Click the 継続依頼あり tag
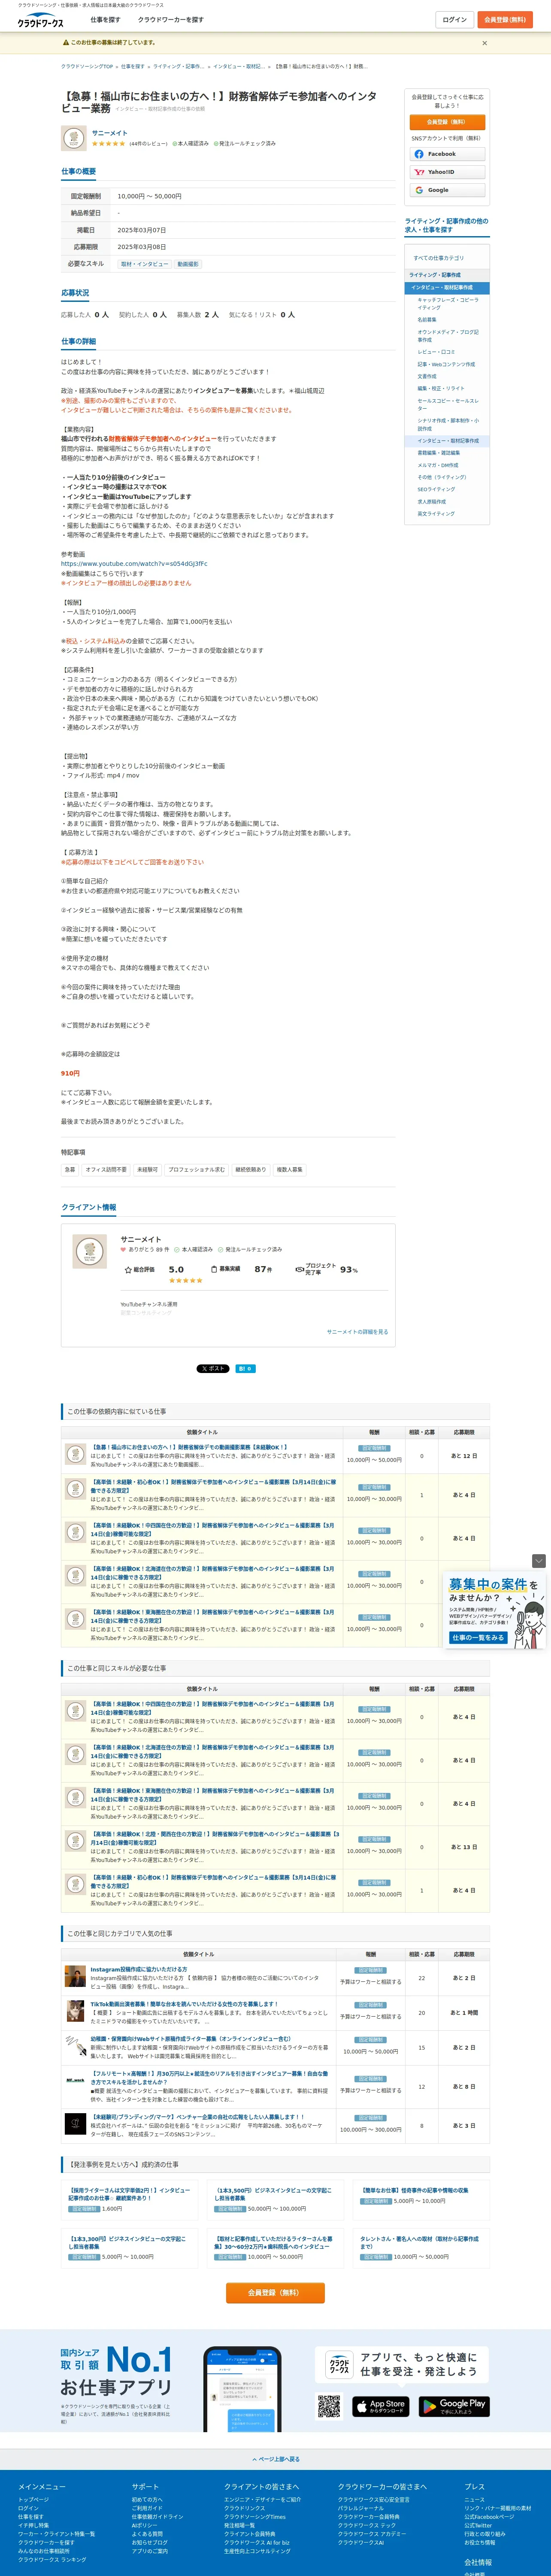551x2576 pixels. (251, 1169)
